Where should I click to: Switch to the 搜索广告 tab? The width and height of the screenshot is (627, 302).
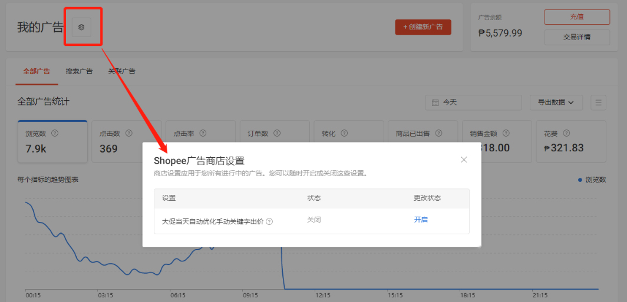tap(79, 71)
